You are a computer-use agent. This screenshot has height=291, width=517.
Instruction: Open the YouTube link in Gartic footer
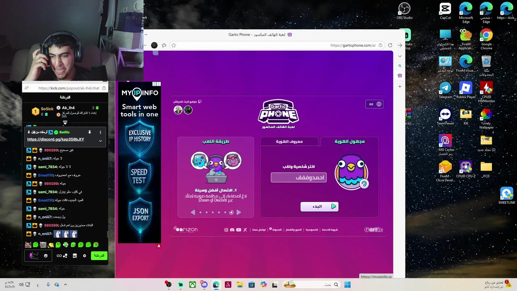point(239,230)
